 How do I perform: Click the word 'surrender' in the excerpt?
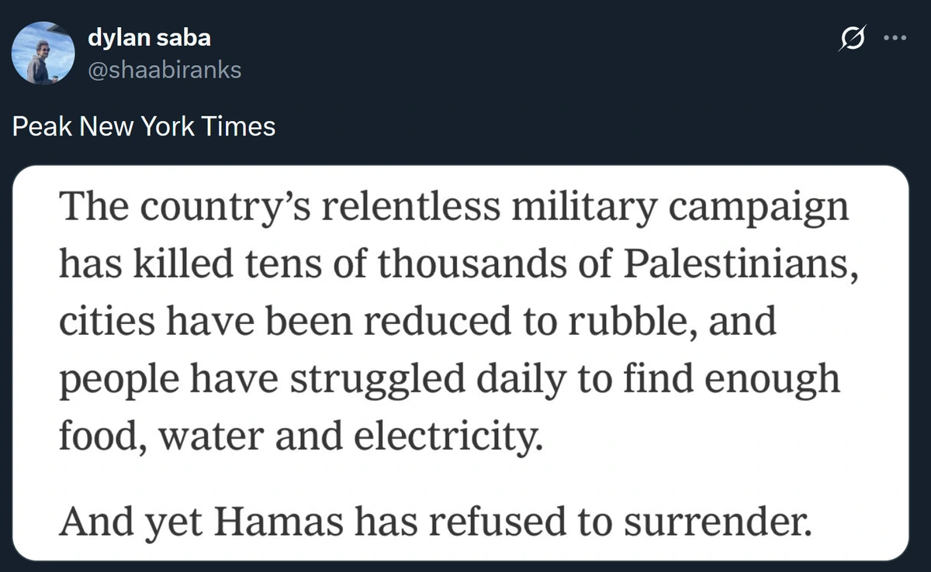pyautogui.click(x=719, y=523)
